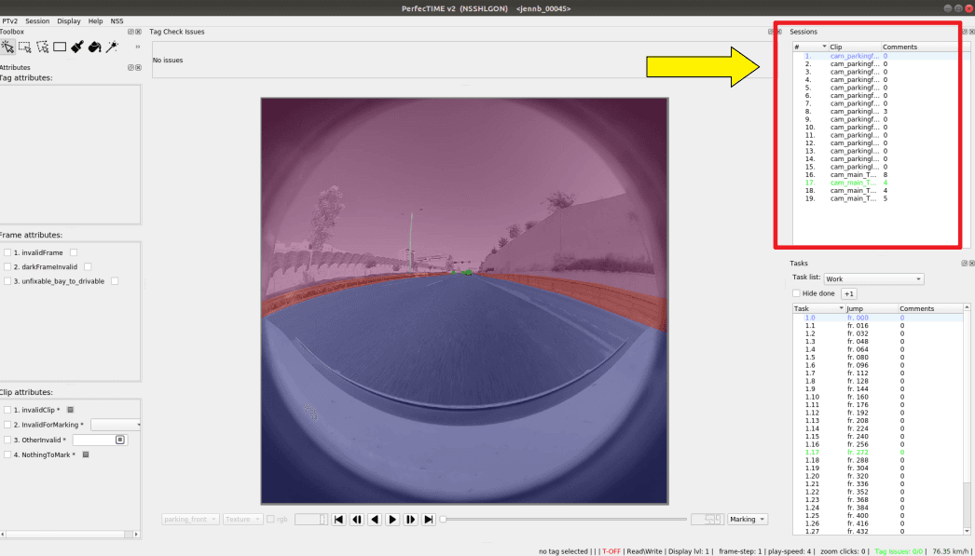The width and height of the screenshot is (975, 556).
Task: Check the invalidFrame checkbox
Action: click(7, 252)
